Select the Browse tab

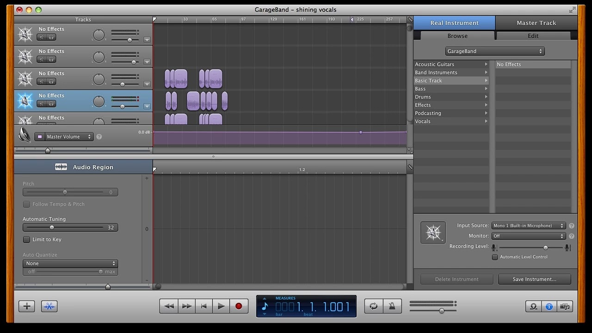coord(457,36)
